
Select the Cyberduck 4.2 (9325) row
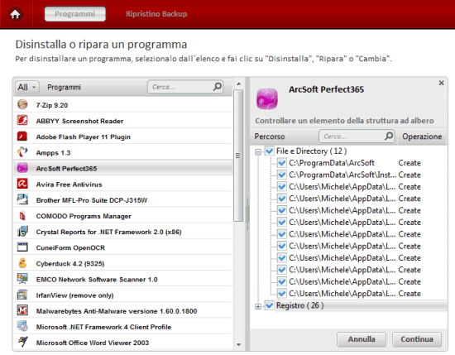123,263
